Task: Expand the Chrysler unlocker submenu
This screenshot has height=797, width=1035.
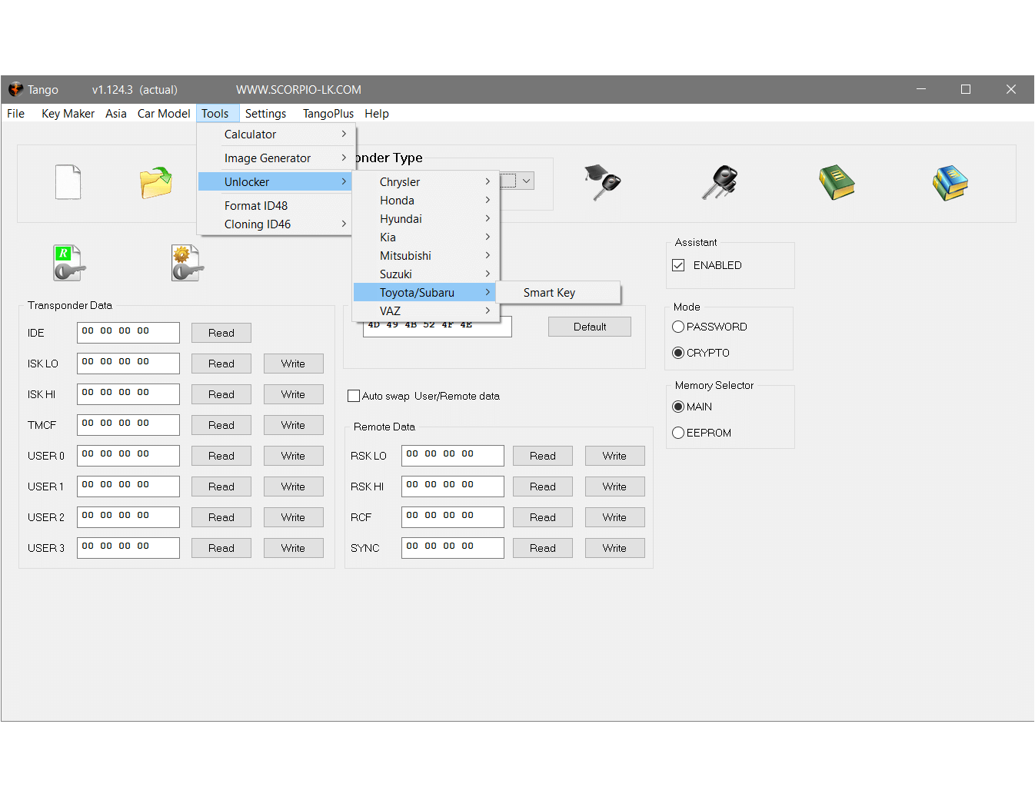Action: tap(426, 181)
